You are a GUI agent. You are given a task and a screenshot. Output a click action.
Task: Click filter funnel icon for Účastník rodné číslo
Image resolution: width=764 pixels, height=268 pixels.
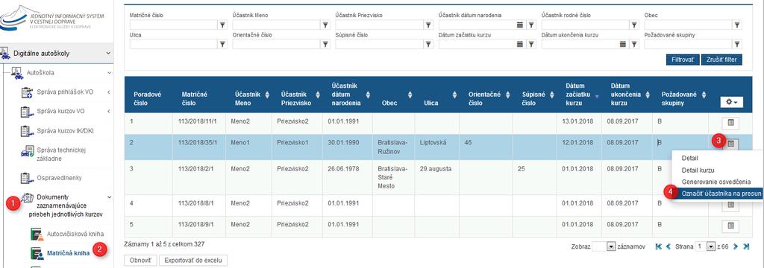(634, 25)
